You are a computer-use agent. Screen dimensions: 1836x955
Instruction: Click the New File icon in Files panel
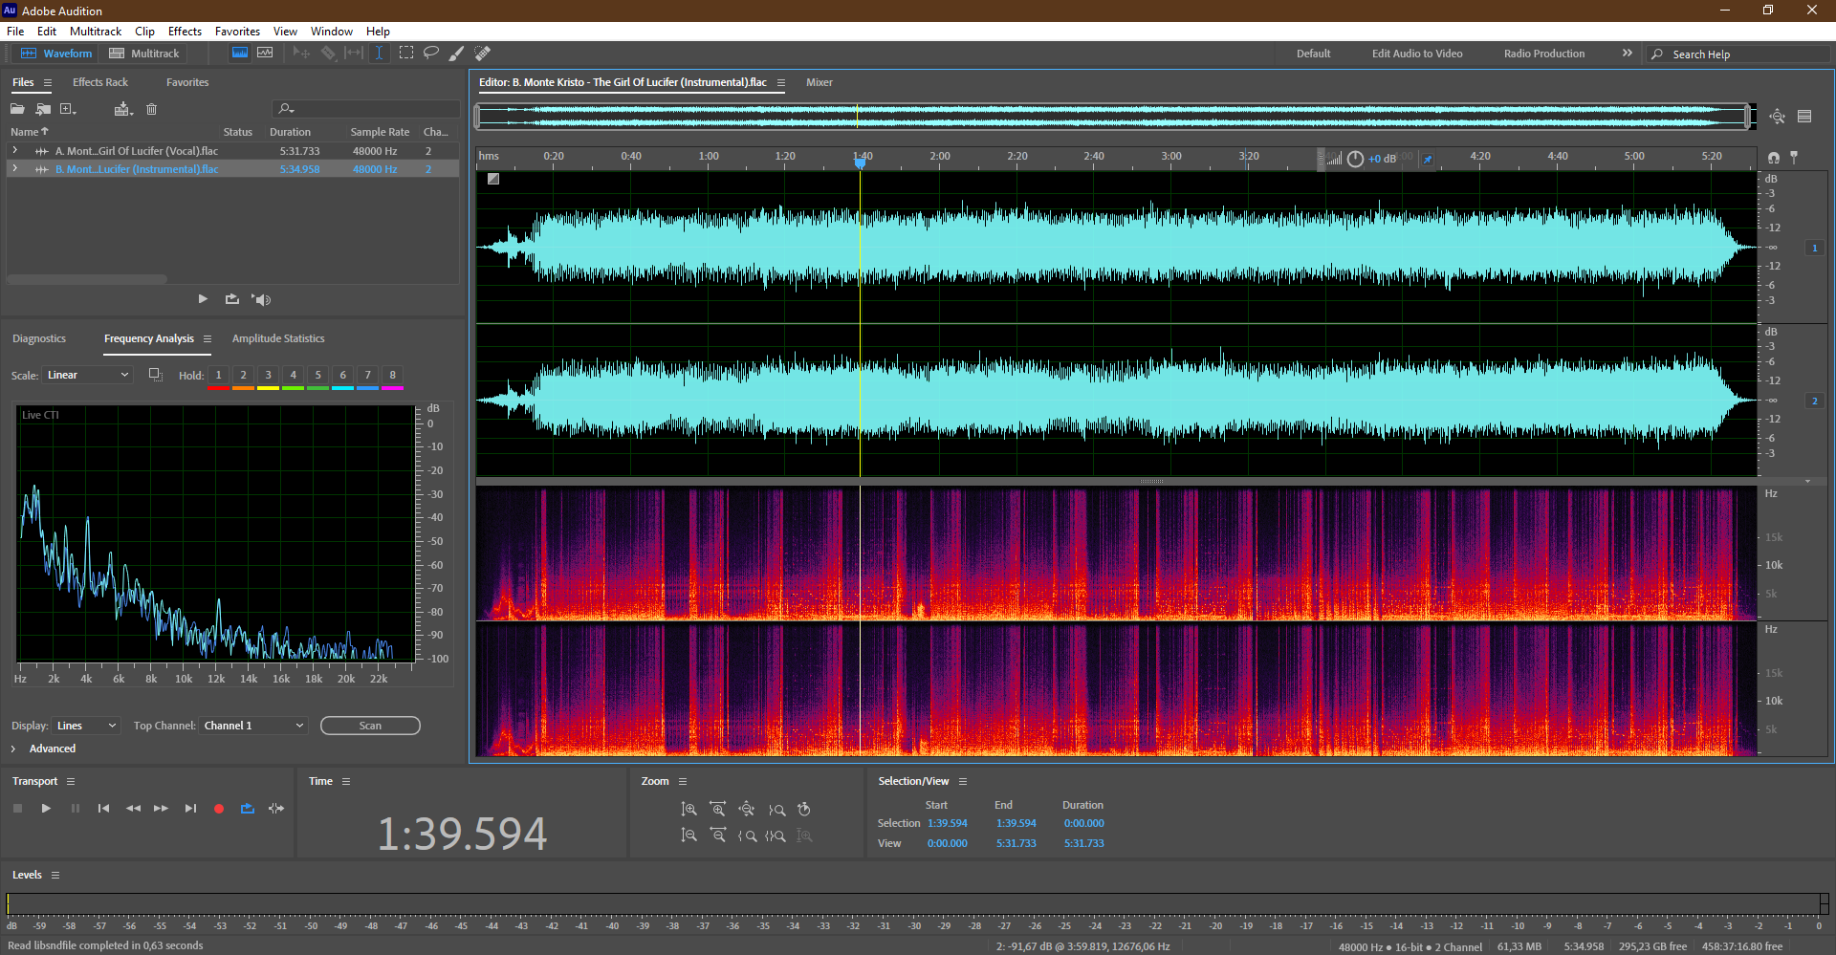click(x=69, y=109)
